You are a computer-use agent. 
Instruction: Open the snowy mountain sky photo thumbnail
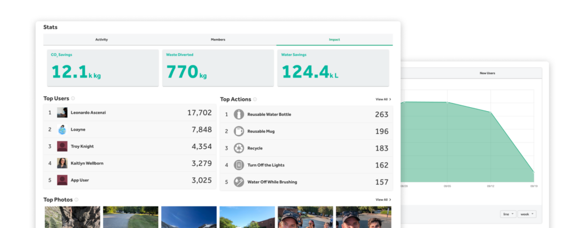click(x=189, y=217)
